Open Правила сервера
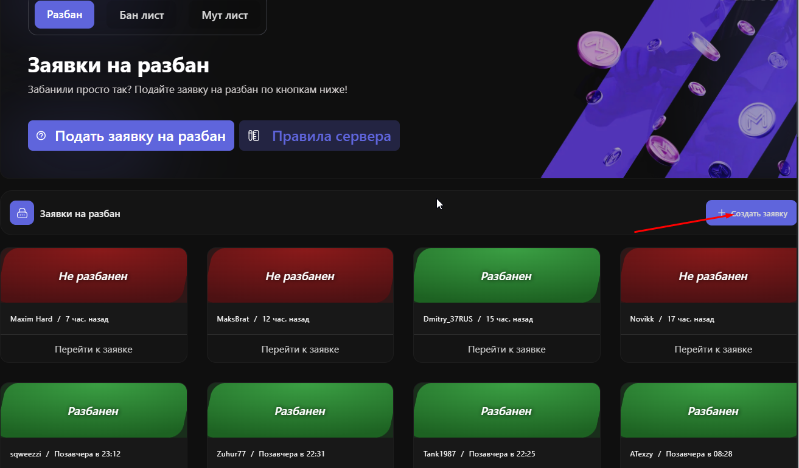Screen dimensions: 799x468 point(319,136)
